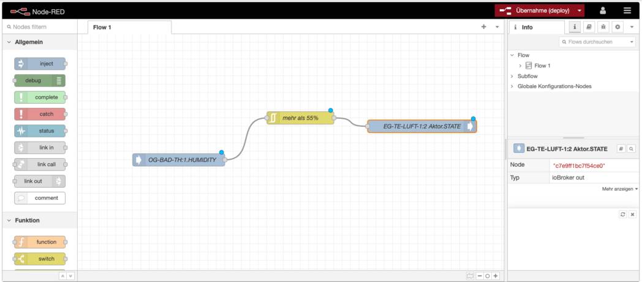Open the debug messages sidebar tab
The image size is (642, 282).
(x=603, y=27)
